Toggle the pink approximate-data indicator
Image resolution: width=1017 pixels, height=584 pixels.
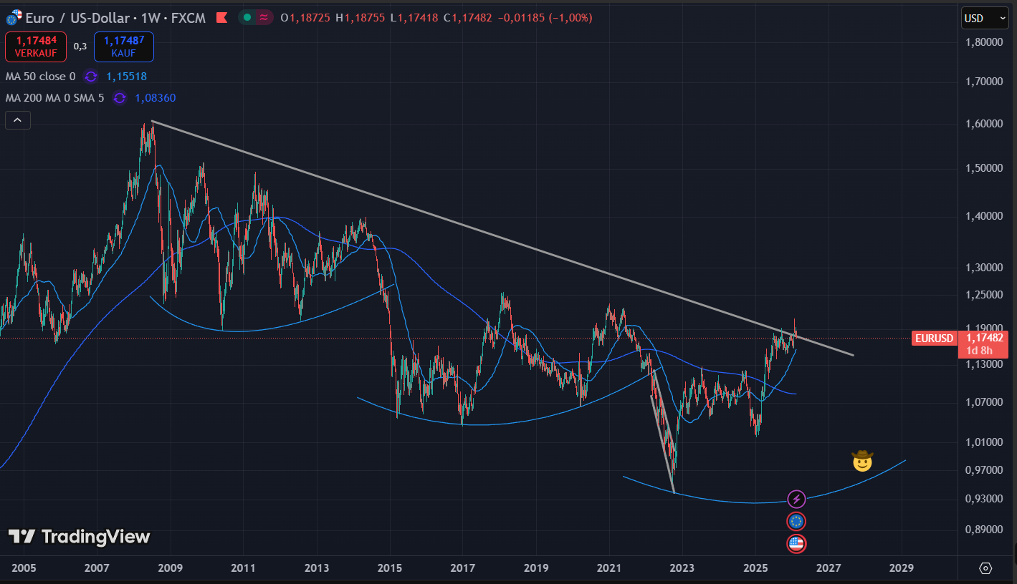(x=264, y=18)
